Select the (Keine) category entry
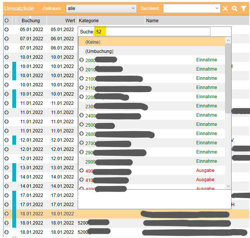250x238 pixels. (x=152, y=42)
